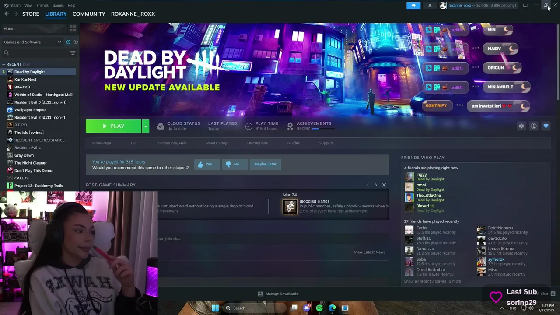Show hidden system tray icons

(x=501, y=308)
